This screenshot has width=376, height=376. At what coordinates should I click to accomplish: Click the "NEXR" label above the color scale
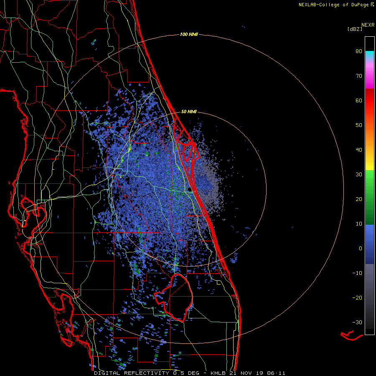(x=368, y=25)
